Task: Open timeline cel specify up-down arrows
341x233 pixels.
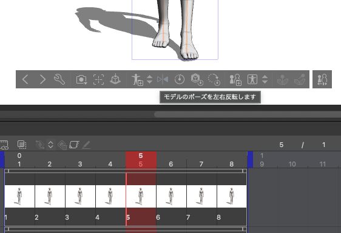Action: [51, 145]
